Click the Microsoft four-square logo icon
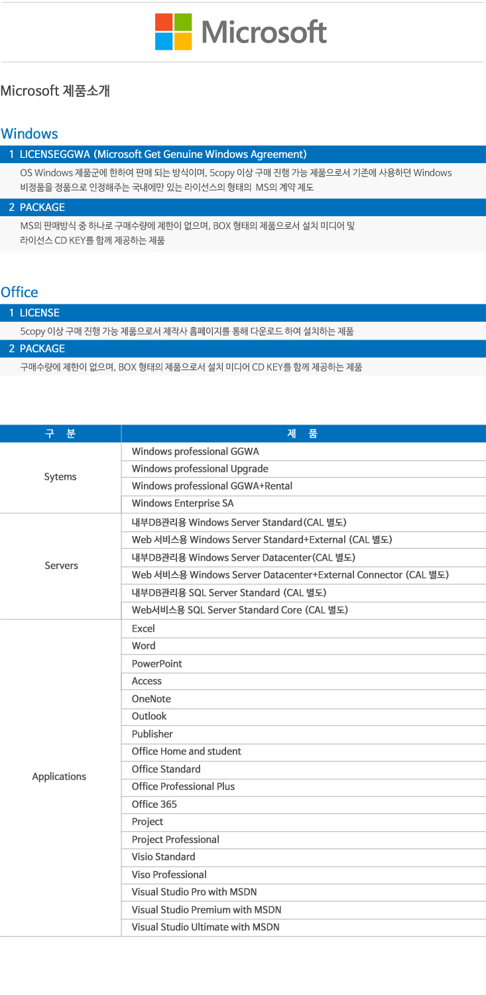This screenshot has height=995, width=486. (173, 32)
